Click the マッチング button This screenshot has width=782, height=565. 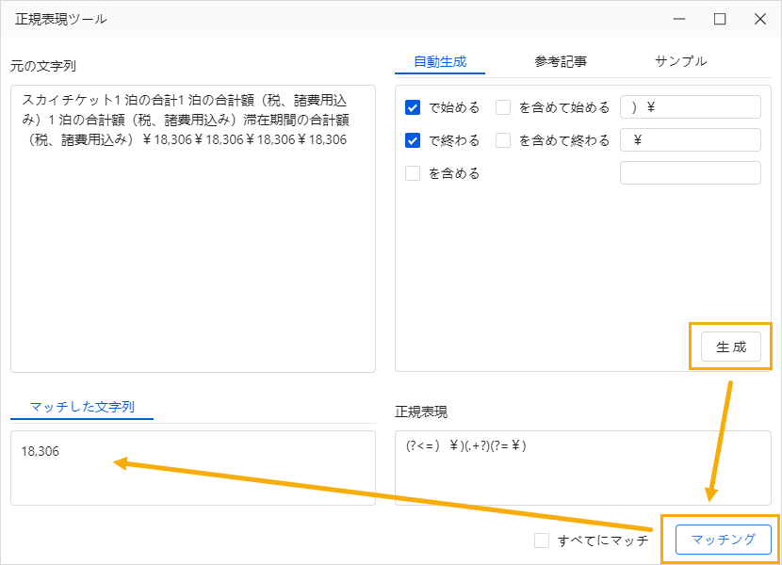coord(724,539)
